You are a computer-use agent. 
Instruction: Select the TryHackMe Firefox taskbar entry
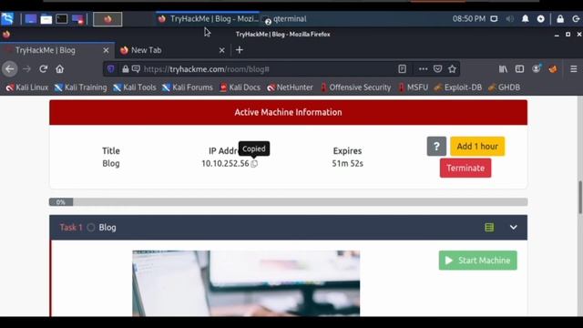(x=208, y=19)
